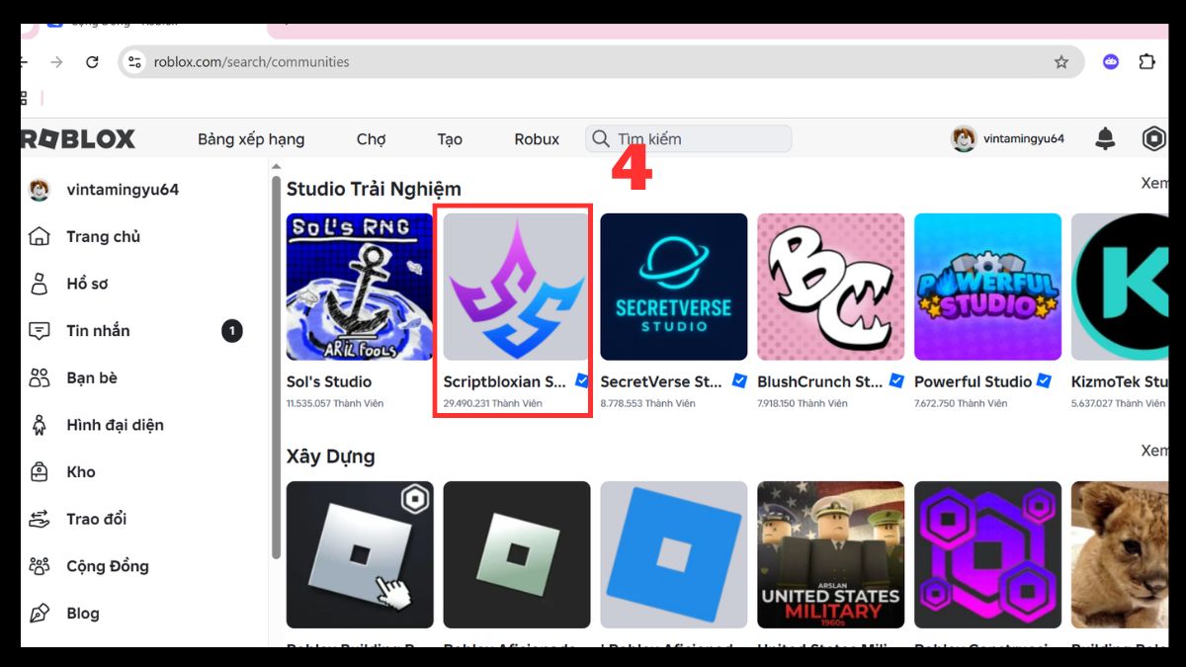Go to Roblox home via the logo

click(78, 139)
